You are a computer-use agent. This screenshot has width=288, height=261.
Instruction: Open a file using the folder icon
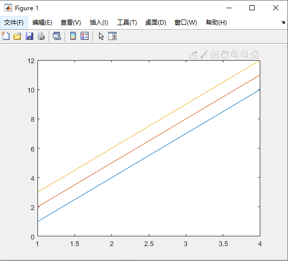(17, 36)
